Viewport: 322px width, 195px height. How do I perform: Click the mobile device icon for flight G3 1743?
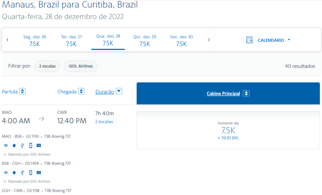31,146
